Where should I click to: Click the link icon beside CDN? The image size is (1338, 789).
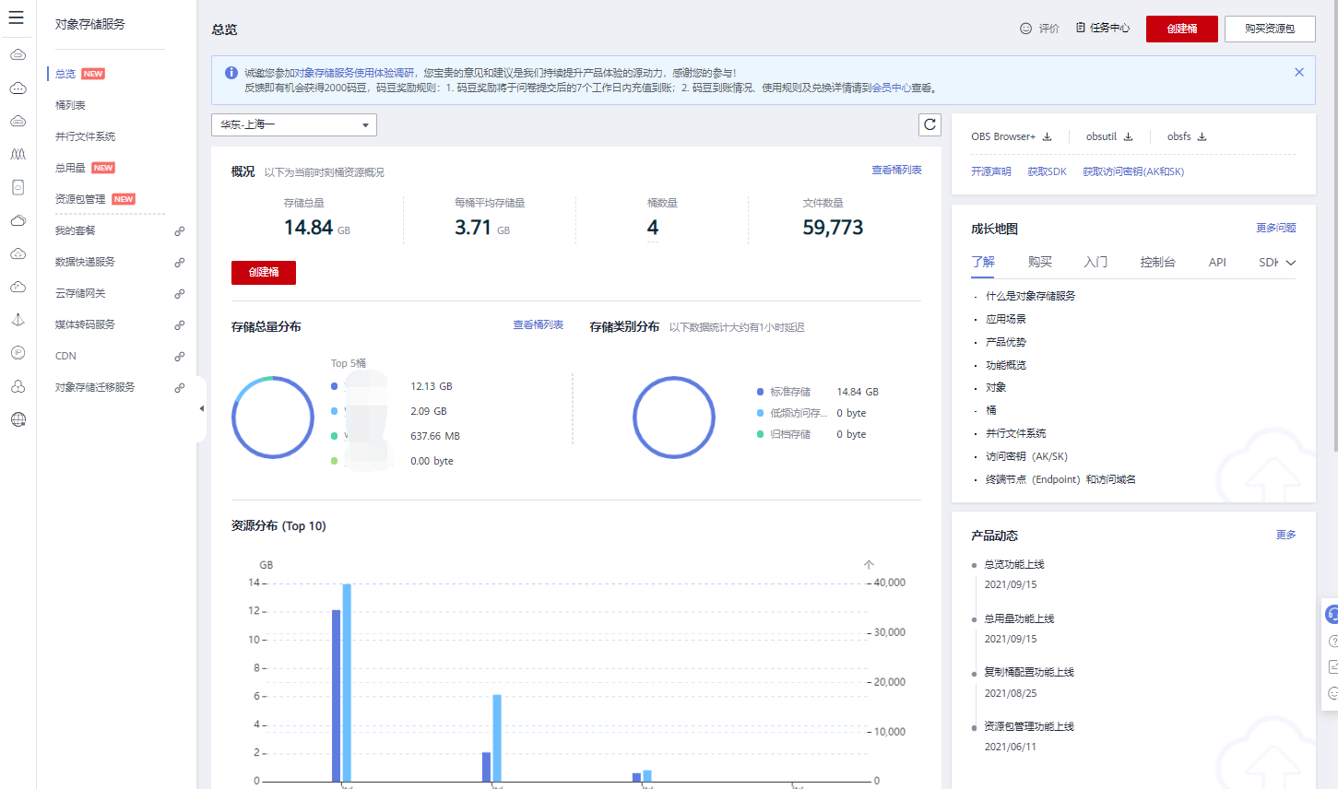click(180, 357)
